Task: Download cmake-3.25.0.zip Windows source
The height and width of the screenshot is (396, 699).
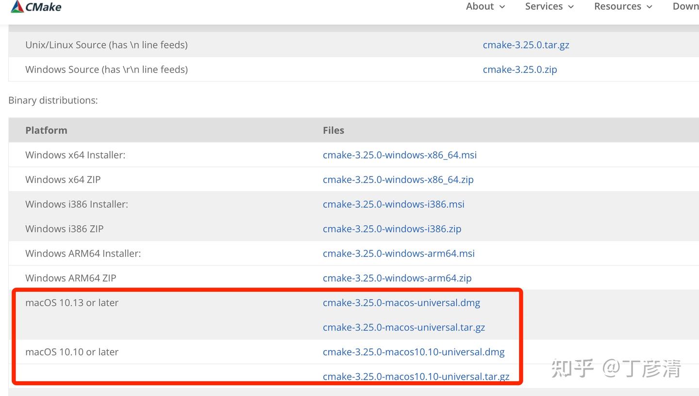Action: click(x=519, y=69)
